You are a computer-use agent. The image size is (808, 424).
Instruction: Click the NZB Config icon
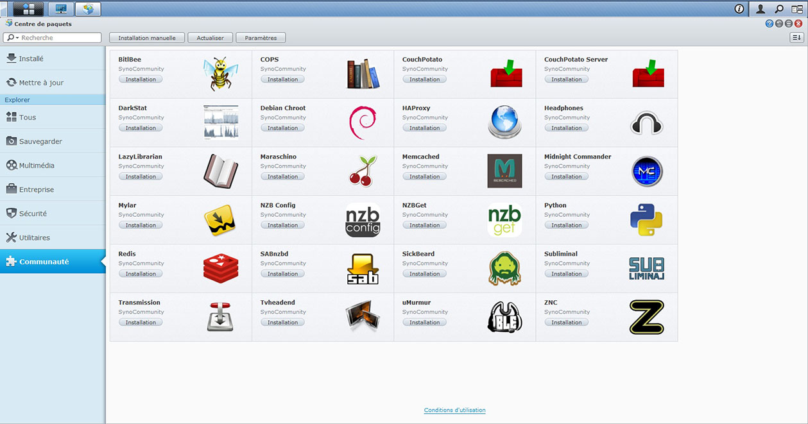click(x=363, y=220)
